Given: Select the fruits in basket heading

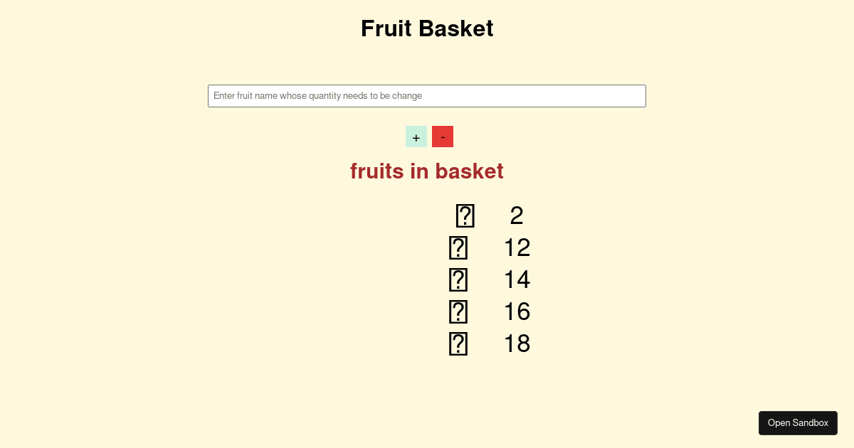Looking at the screenshot, I should (x=427, y=171).
